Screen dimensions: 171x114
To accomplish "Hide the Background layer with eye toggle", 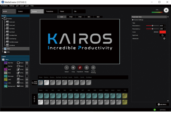I will pos(27,86).
